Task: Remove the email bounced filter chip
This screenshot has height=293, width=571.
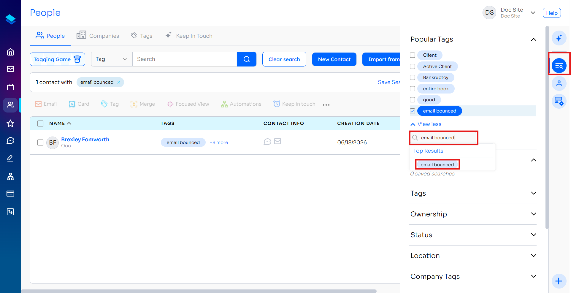Action: (x=119, y=82)
